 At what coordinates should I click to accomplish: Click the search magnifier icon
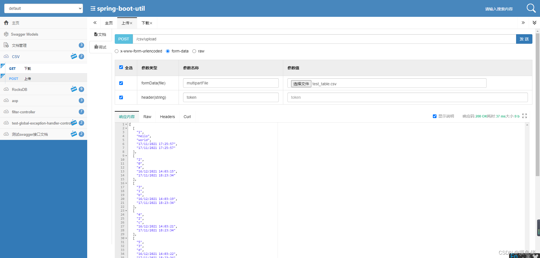point(531,8)
